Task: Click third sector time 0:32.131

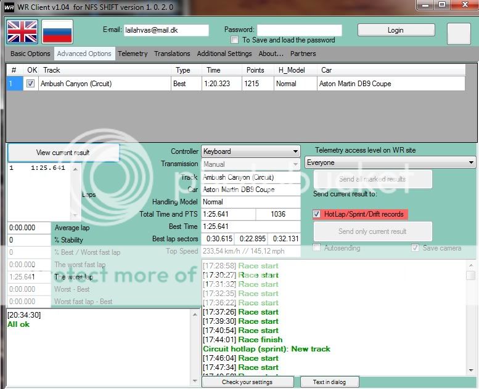Action: [285, 239]
